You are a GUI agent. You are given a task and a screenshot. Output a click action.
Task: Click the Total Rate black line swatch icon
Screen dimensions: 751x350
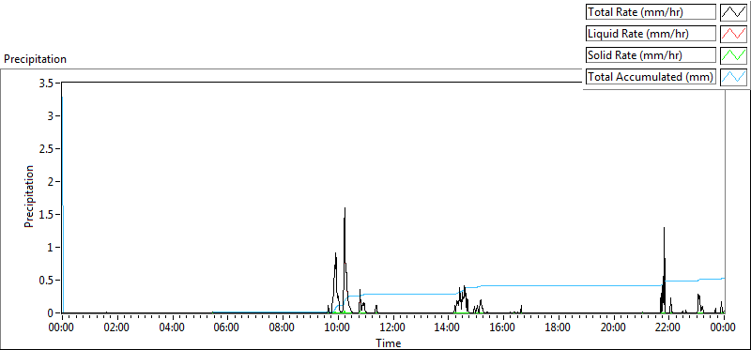pos(734,12)
